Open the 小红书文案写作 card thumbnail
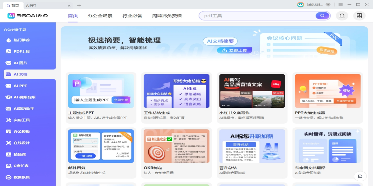Screen dimensions: 373x186 point(252,91)
